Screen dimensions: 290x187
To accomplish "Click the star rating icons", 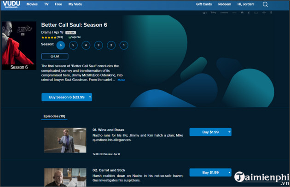I will click(49, 37).
